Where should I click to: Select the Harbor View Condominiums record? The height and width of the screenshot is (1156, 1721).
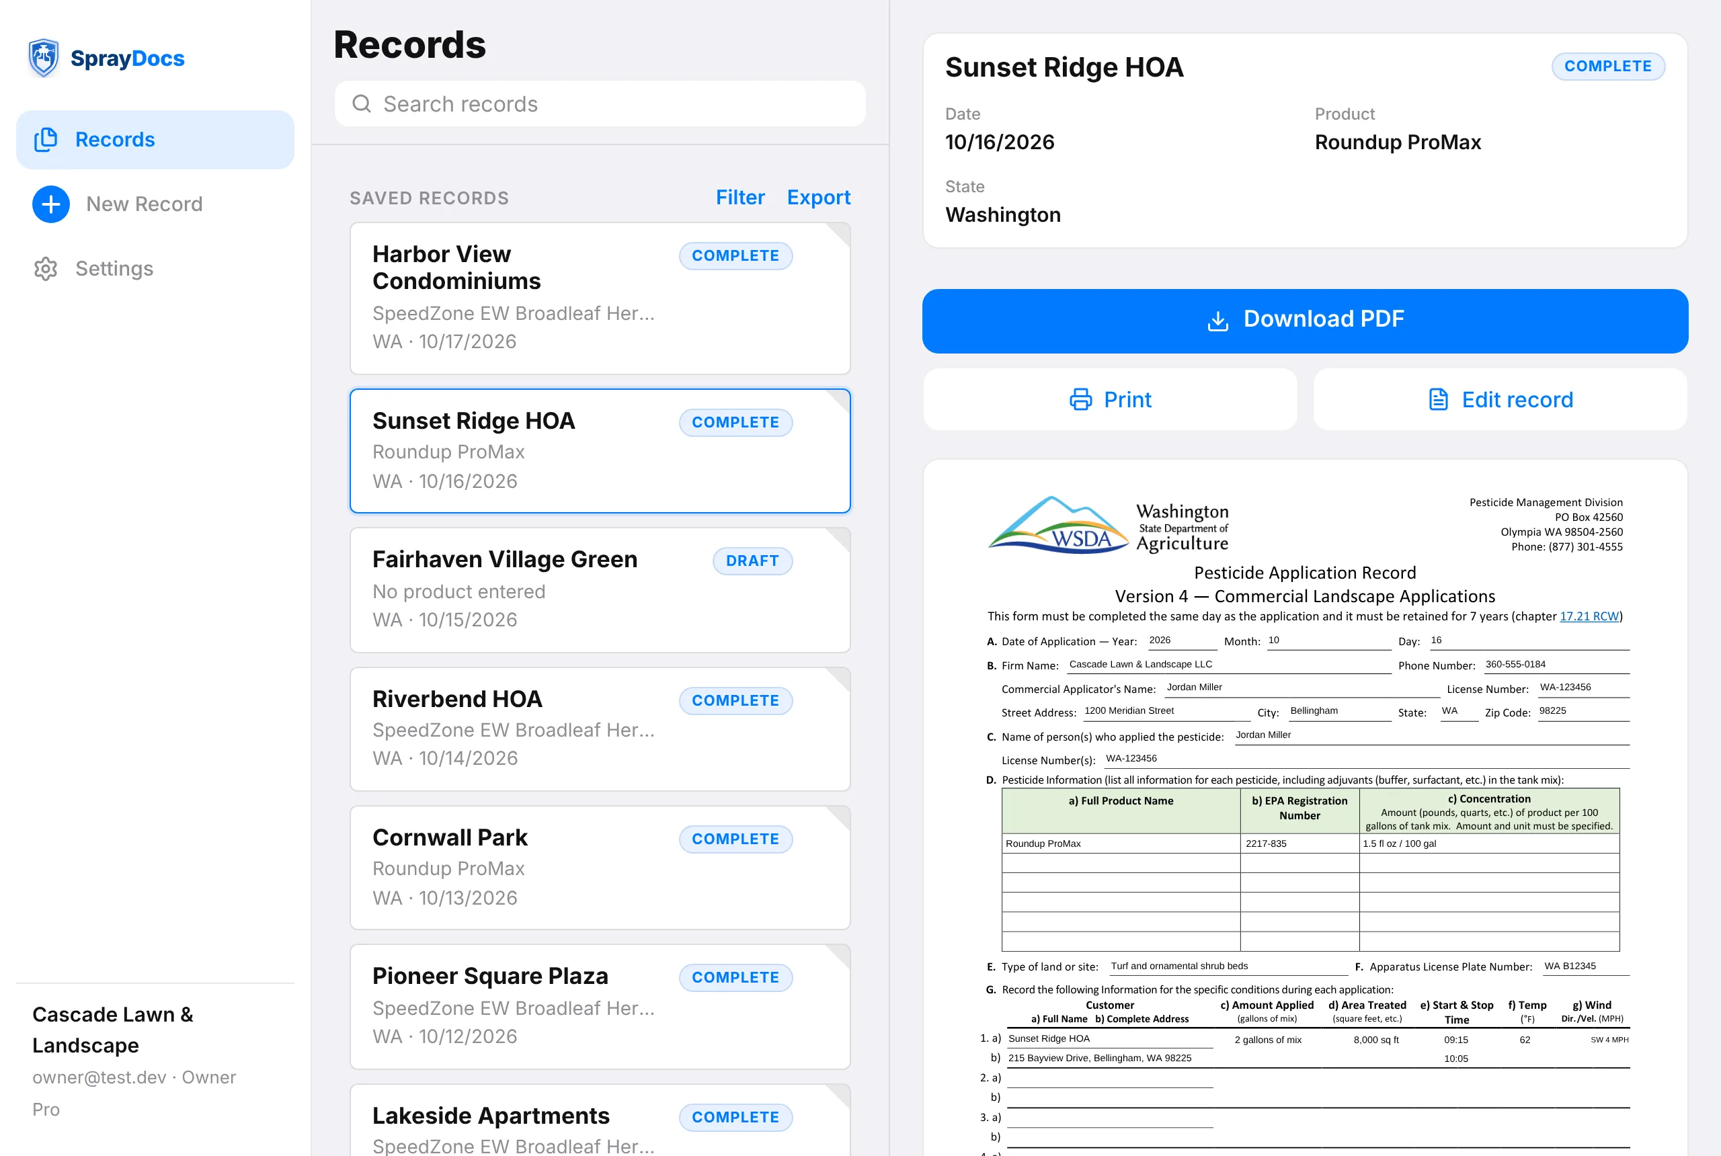pos(600,298)
